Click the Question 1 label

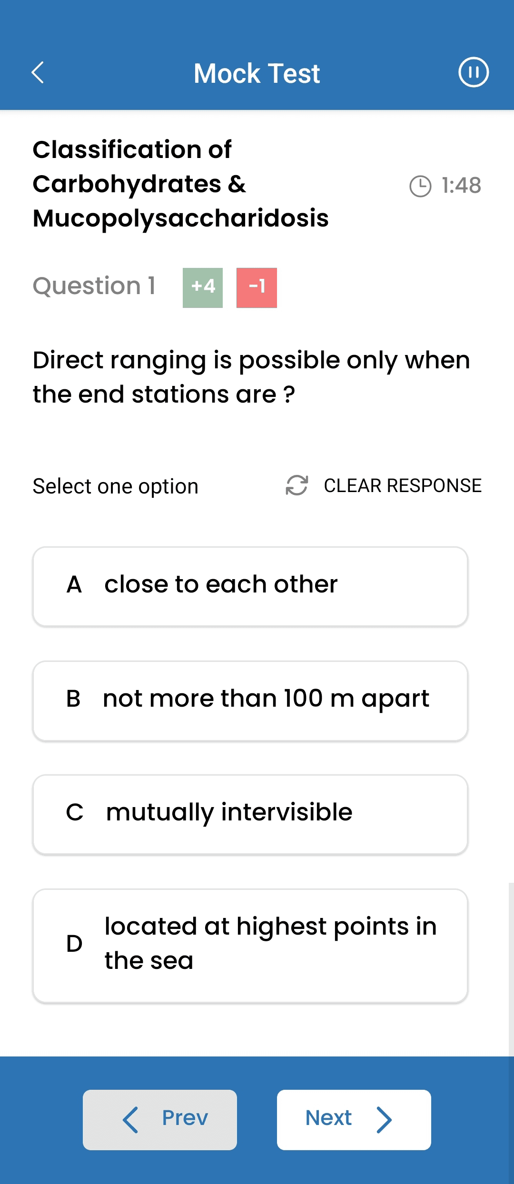pos(94,286)
